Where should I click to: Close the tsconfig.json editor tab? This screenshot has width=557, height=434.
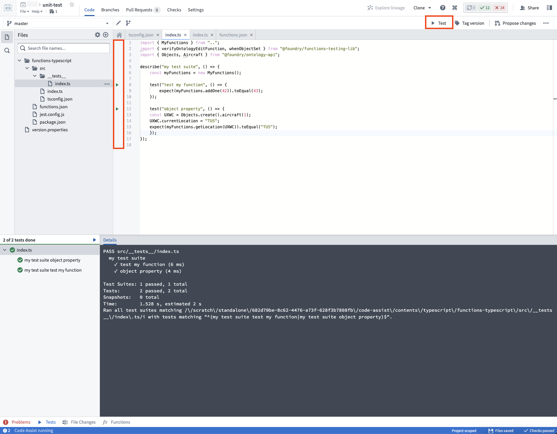pos(158,35)
